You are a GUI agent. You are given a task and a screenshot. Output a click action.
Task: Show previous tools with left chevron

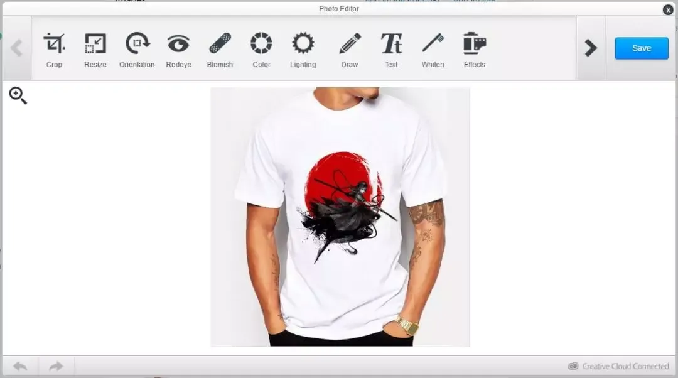(x=17, y=48)
